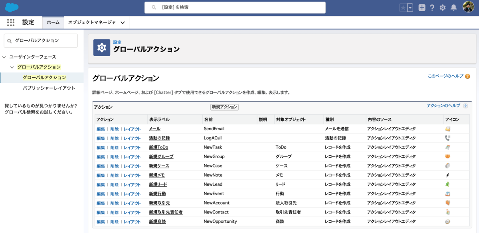Open the help question mark icon

click(432, 7)
